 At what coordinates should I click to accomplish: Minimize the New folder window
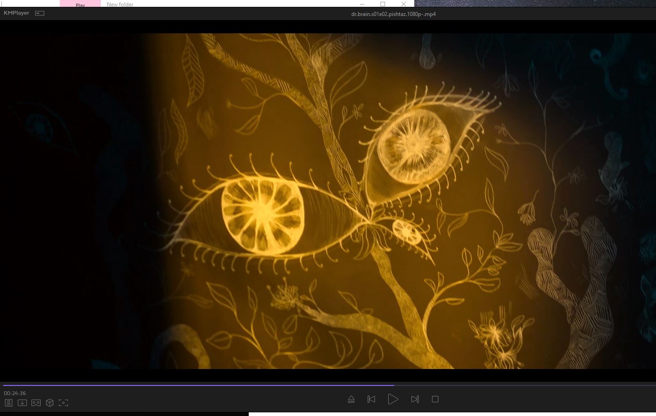[362, 4]
